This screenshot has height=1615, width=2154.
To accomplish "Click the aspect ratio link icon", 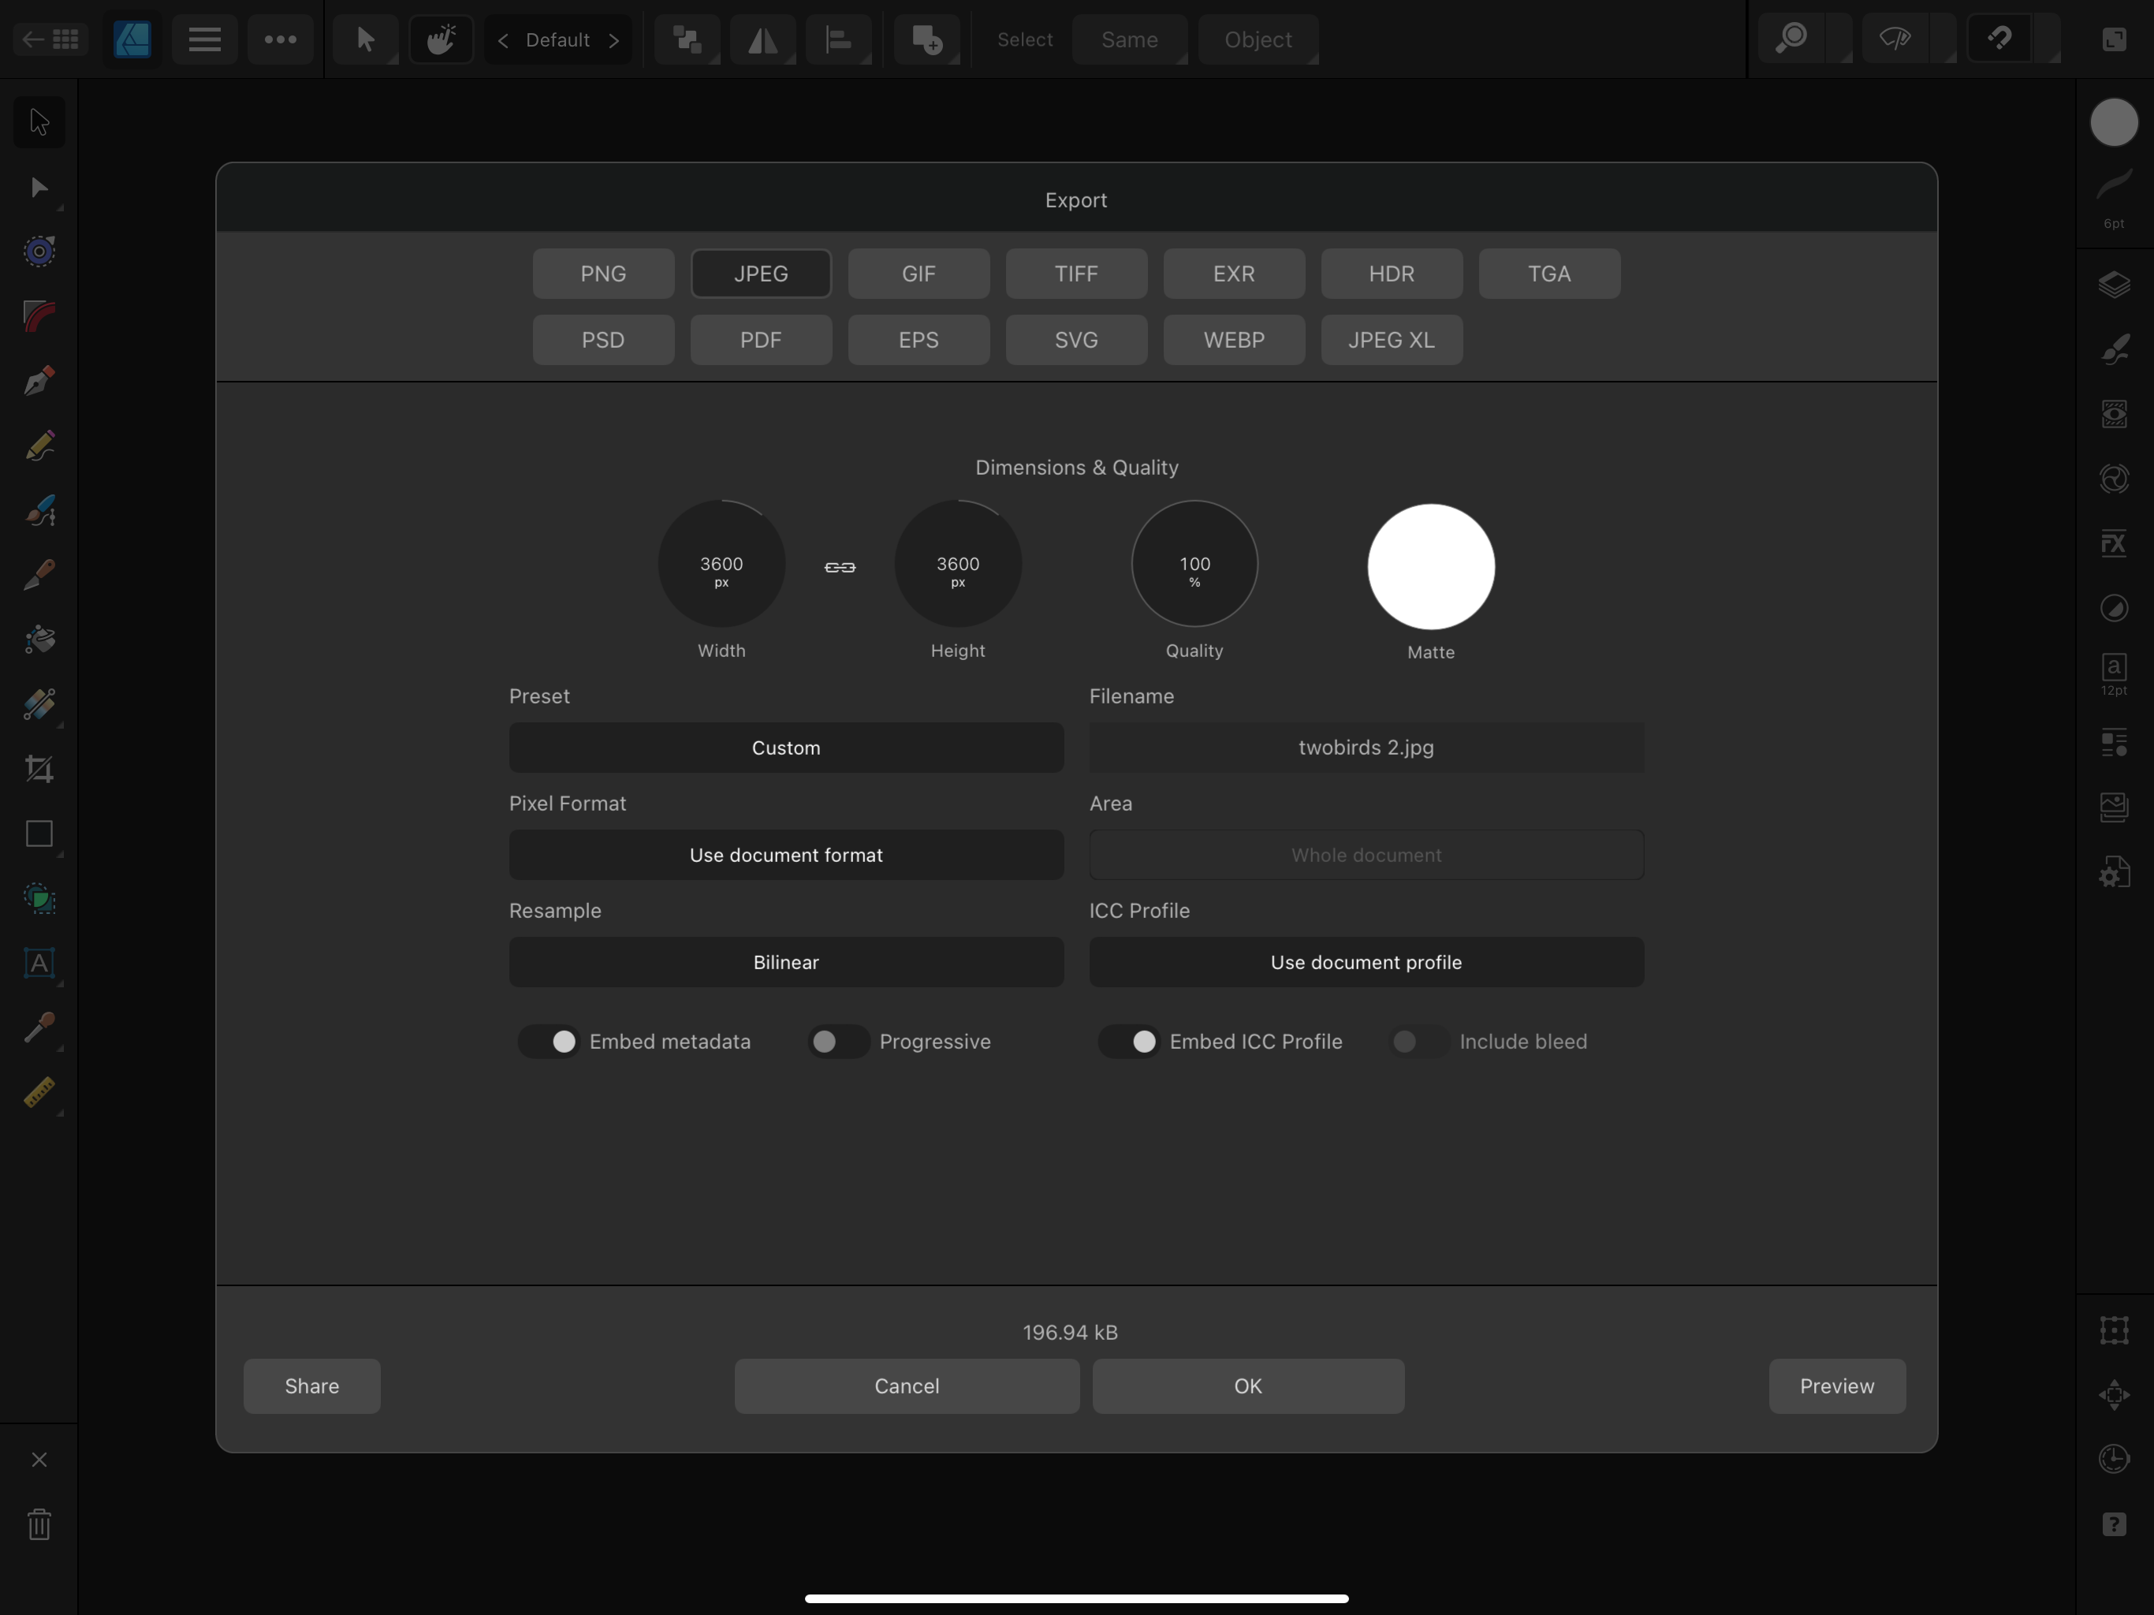I will (x=840, y=567).
